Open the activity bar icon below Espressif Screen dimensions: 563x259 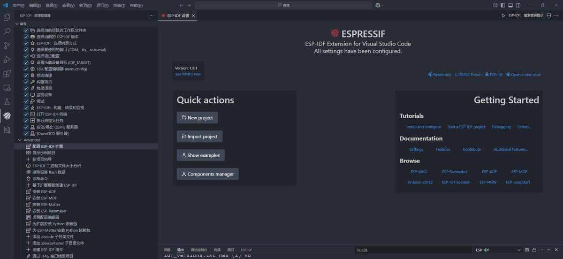point(7,130)
